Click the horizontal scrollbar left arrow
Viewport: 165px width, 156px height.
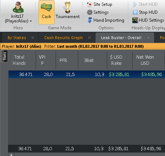click(x=11, y=155)
